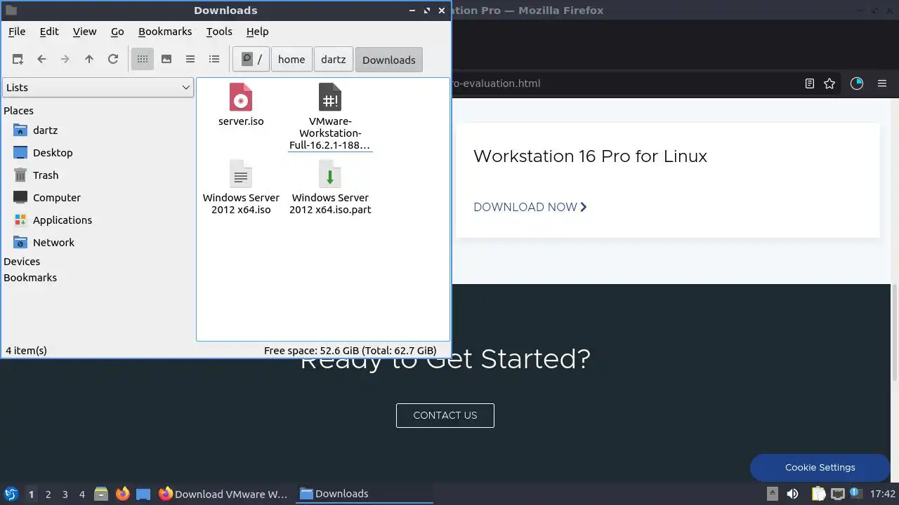899x505 pixels.
Task: Switch to workspace 1
Action: (x=31, y=494)
